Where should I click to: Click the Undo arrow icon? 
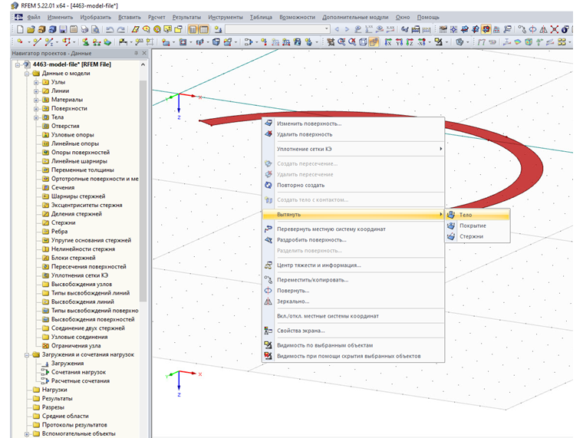coord(110,29)
